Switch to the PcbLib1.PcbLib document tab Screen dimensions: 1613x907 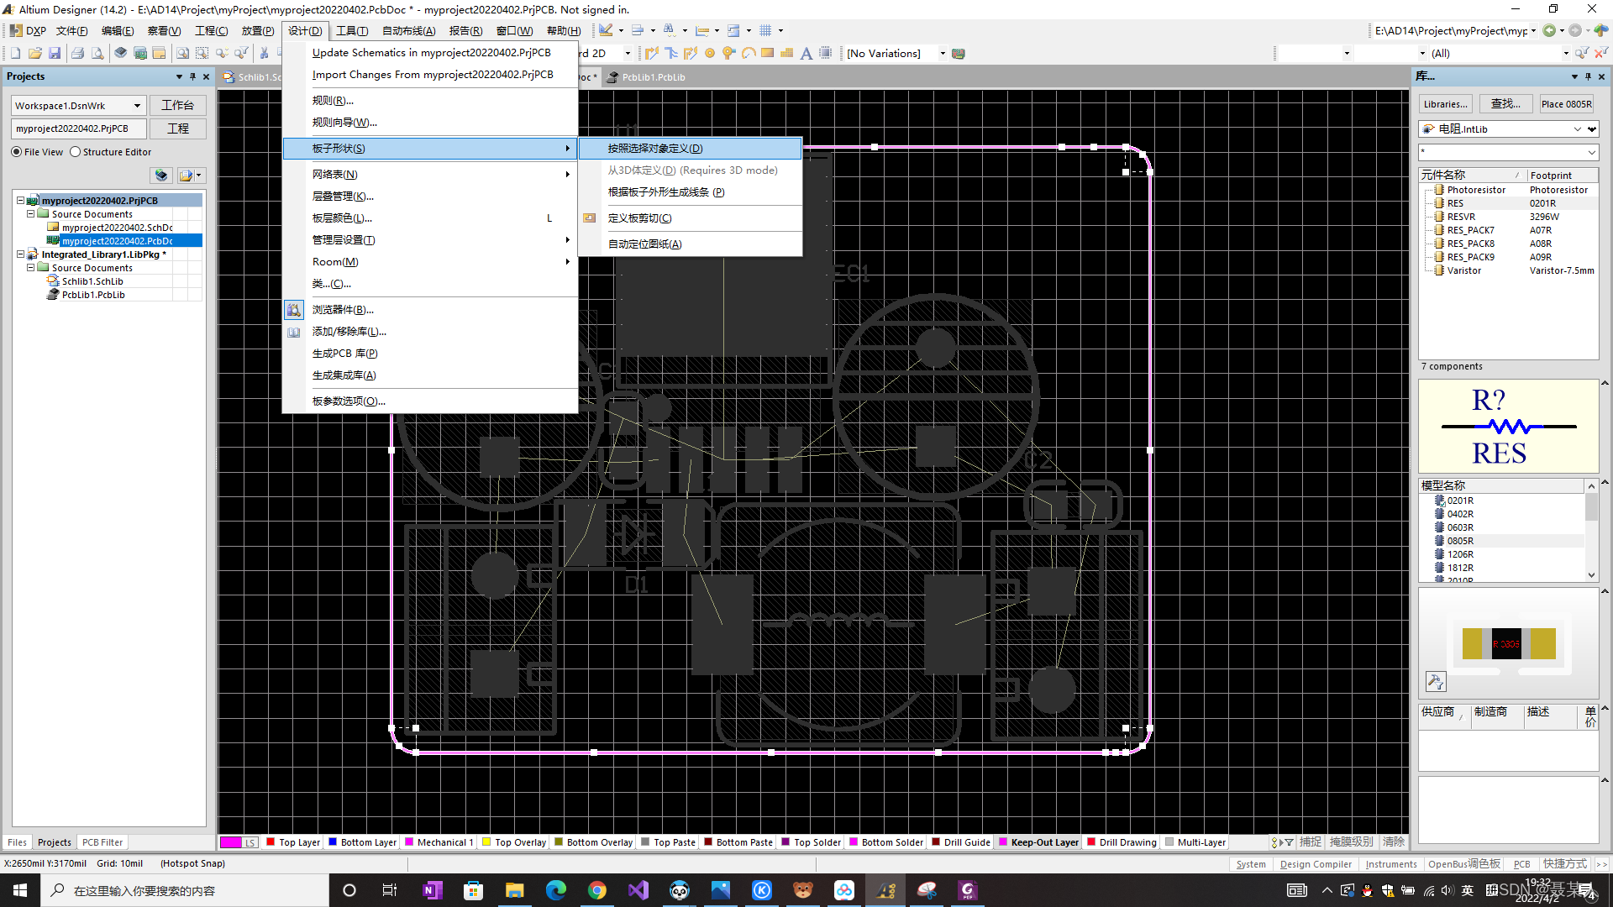coord(653,77)
